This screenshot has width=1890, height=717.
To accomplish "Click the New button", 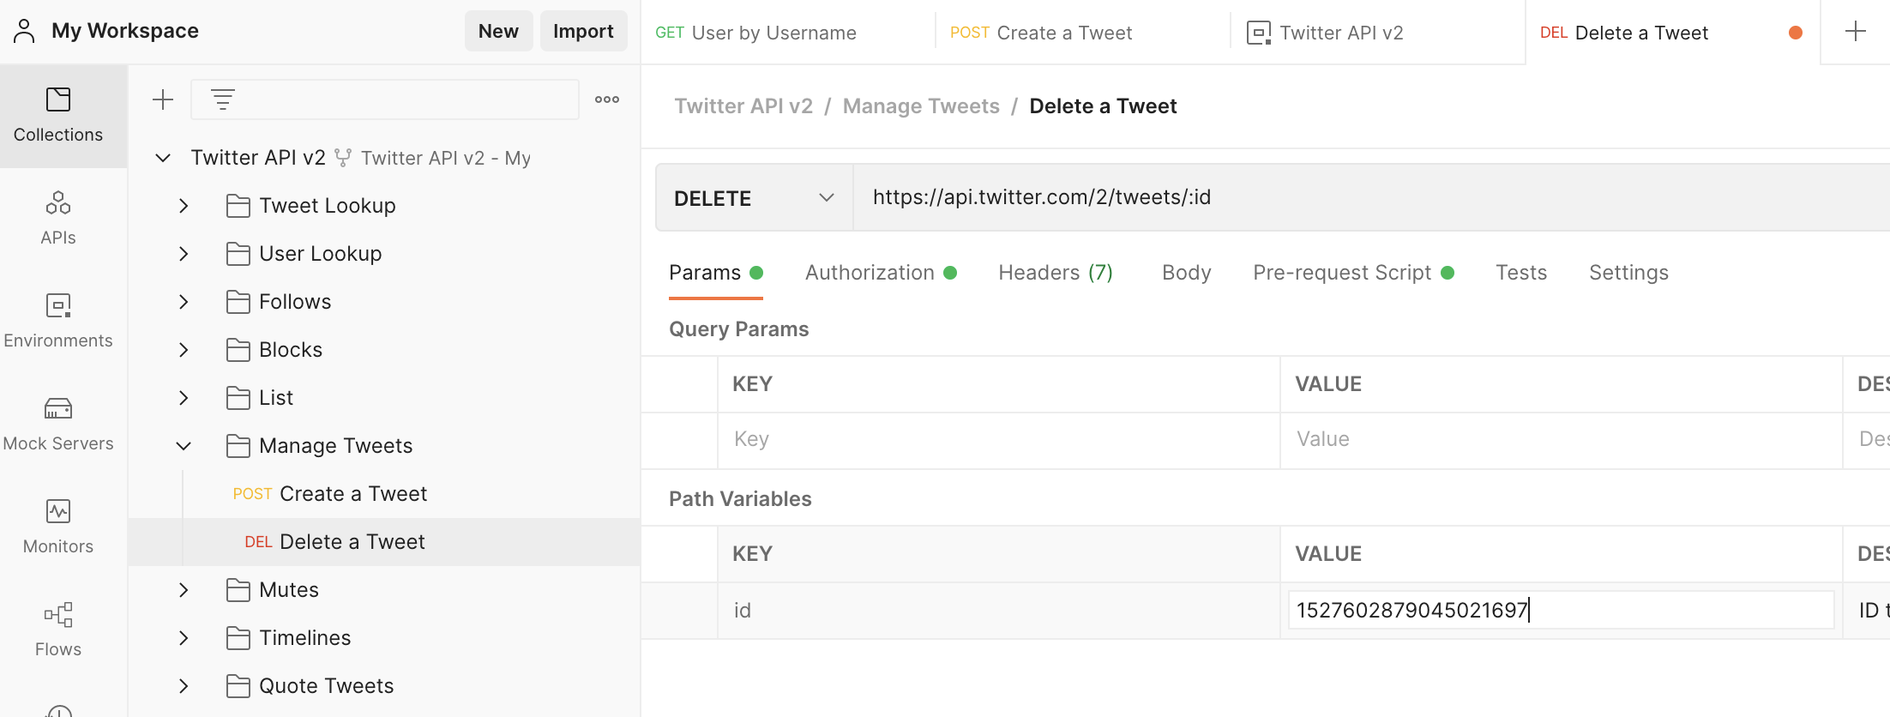I will [498, 31].
